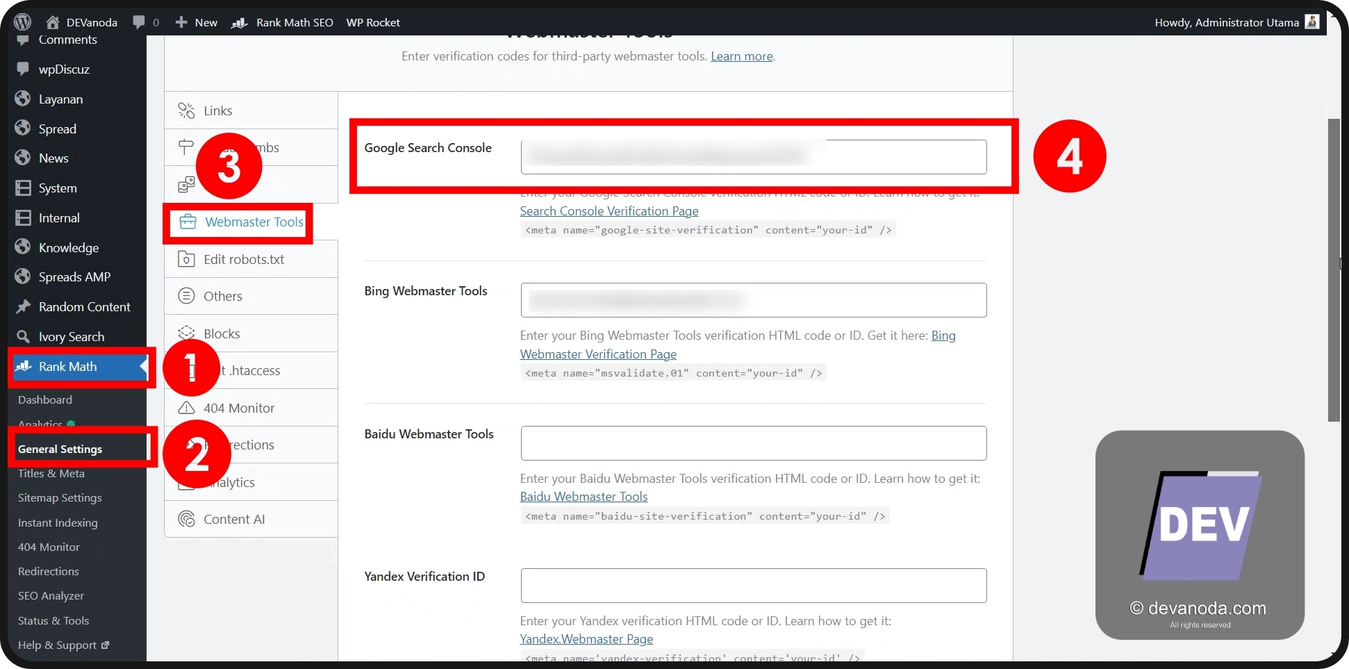Click the New plus icon

point(181,22)
